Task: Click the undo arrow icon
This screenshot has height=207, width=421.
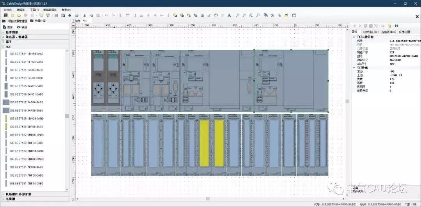Action: pyautogui.click(x=106, y=15)
